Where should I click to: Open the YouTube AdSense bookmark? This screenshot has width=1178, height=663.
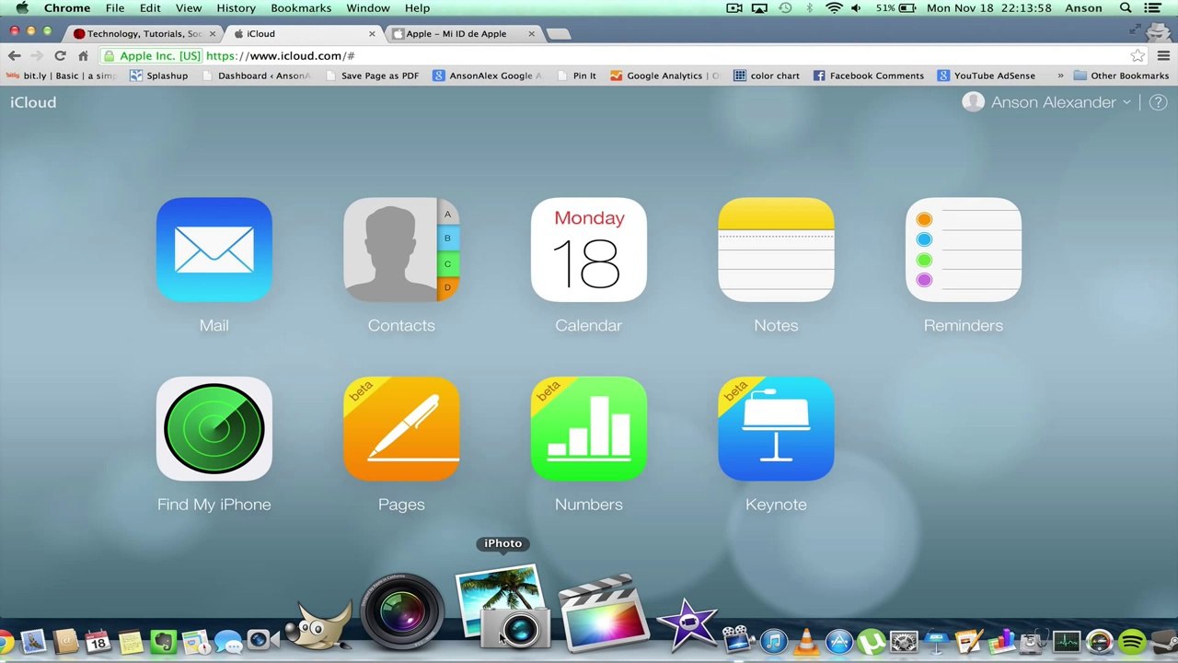click(986, 76)
